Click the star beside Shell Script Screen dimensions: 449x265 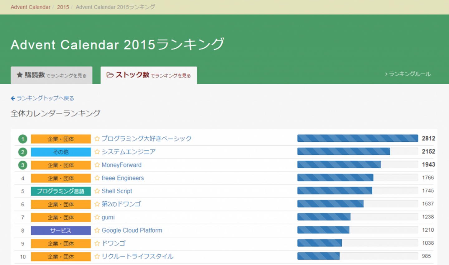coord(97,191)
